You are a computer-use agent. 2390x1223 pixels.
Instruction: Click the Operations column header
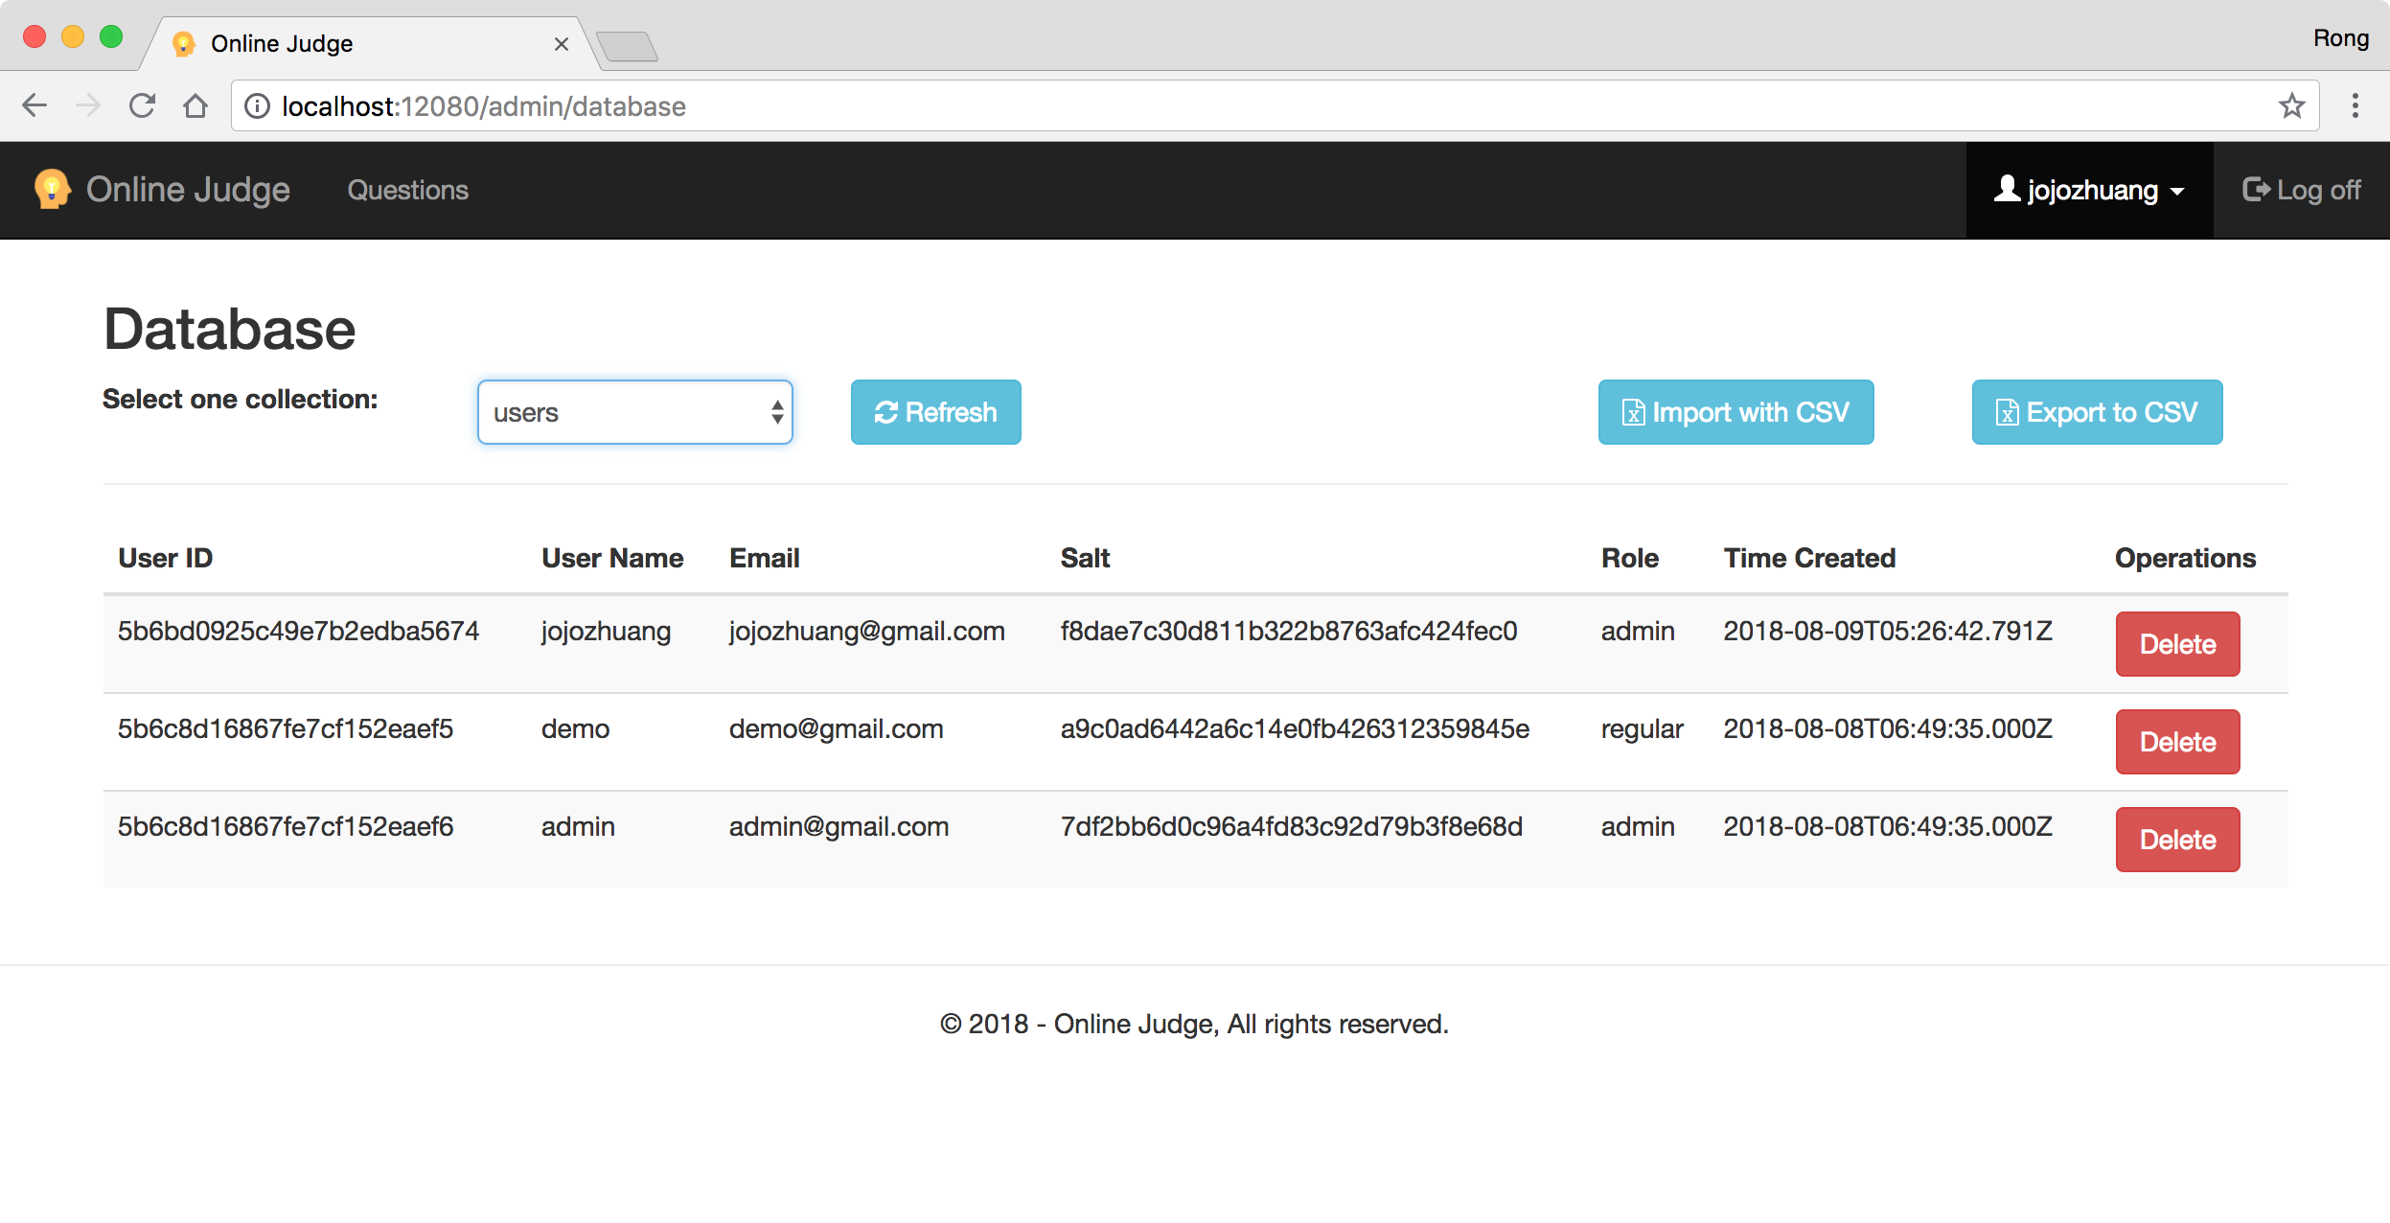[2186, 558]
